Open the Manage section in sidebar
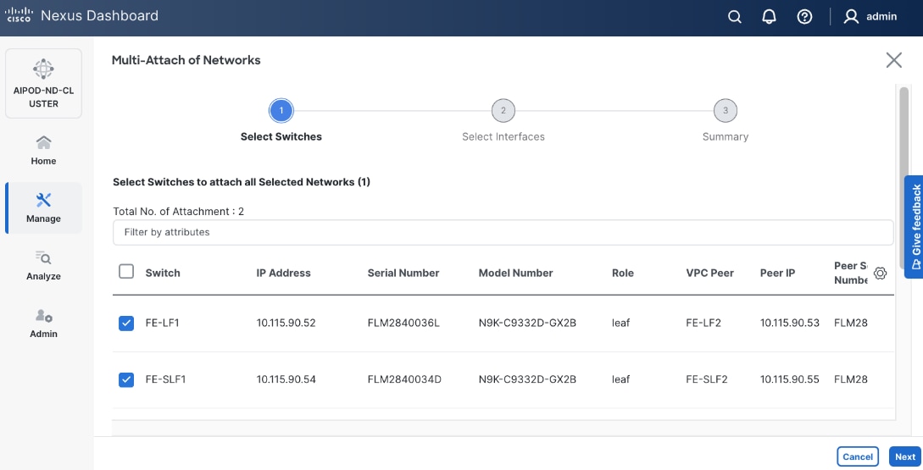923x470 pixels. pyautogui.click(x=43, y=207)
